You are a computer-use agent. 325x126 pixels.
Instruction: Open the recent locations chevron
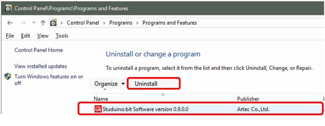click(34, 23)
